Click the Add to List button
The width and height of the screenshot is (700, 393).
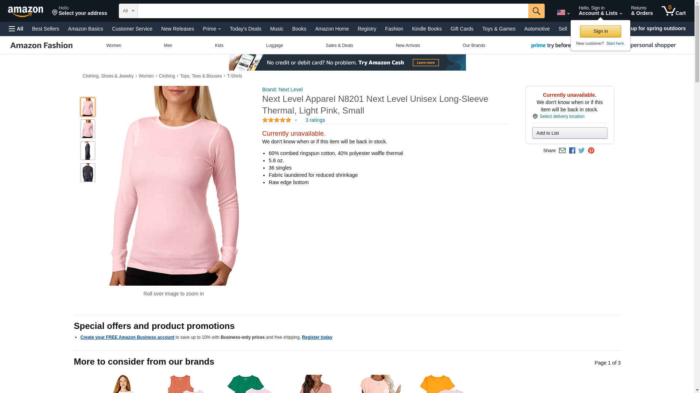(569, 133)
